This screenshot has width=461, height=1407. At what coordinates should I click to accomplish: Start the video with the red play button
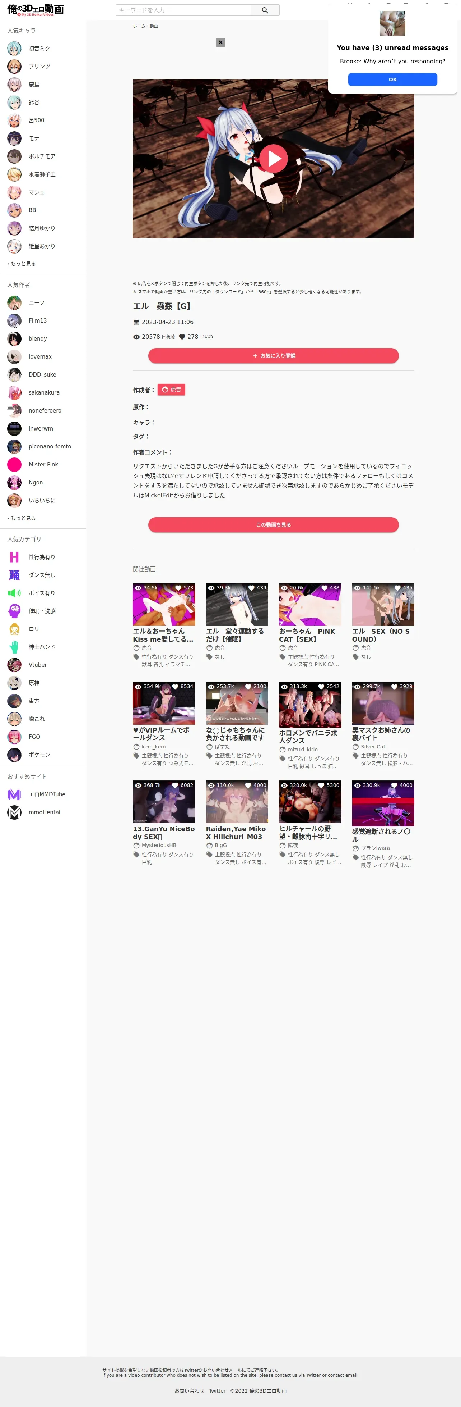click(273, 158)
